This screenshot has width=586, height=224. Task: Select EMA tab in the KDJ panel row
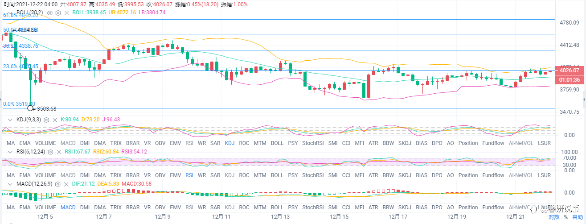25,143
